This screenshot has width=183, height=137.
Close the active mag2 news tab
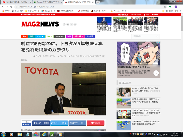pos(93,2)
